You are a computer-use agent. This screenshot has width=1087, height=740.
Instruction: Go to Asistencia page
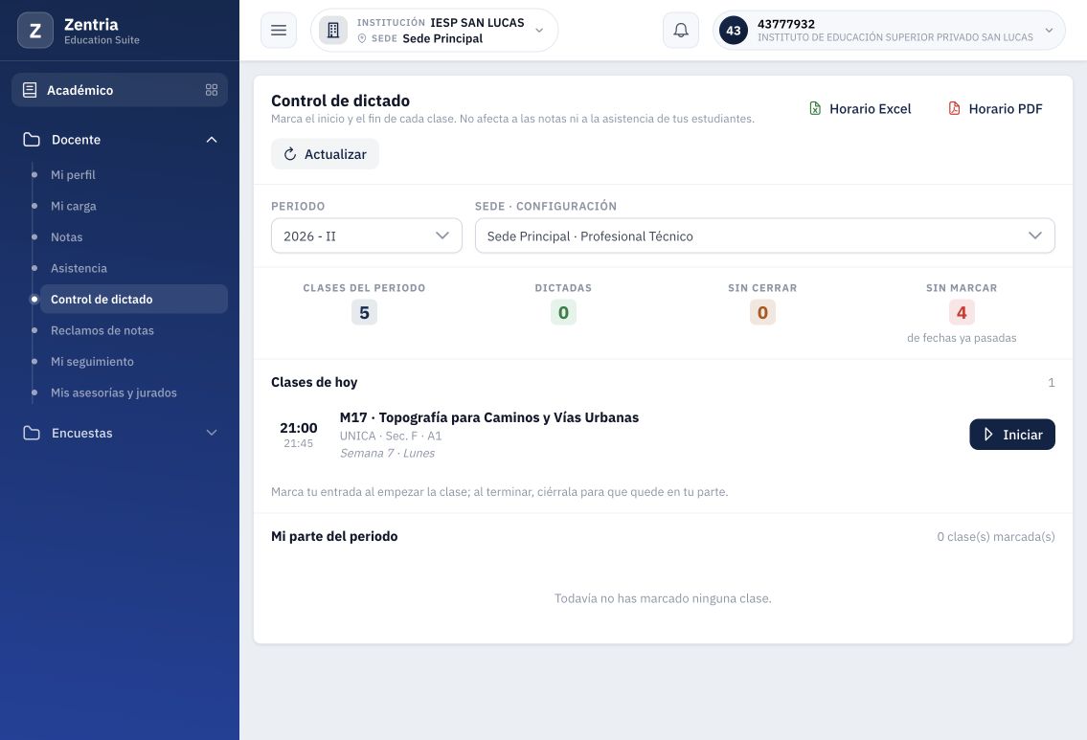point(79,268)
